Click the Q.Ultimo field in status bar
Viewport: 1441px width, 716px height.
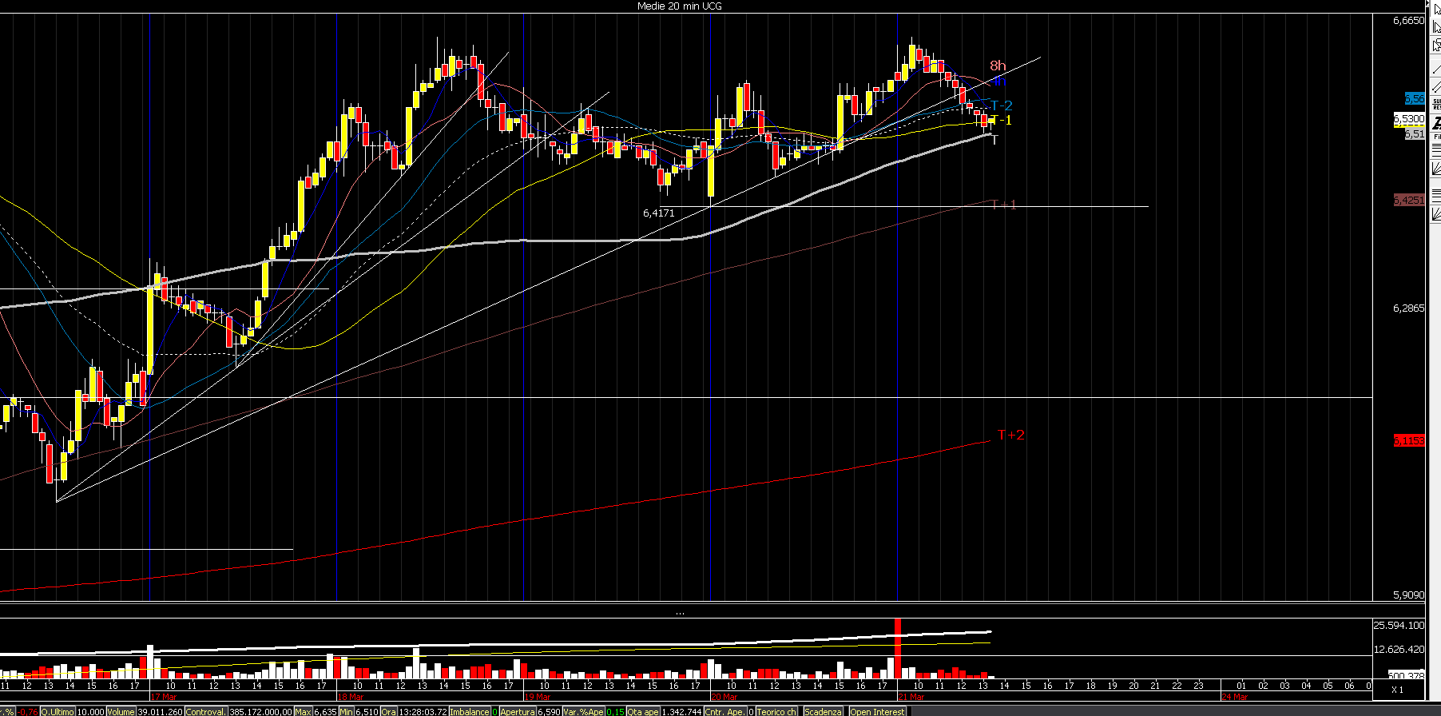pyautogui.click(x=58, y=711)
